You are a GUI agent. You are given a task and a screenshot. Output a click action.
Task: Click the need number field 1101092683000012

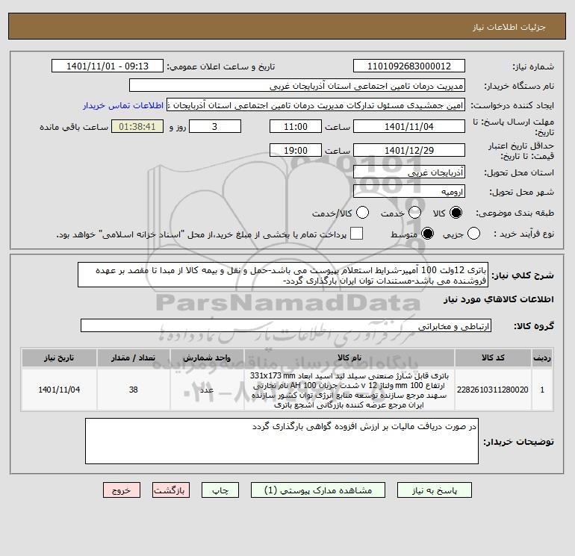point(409,66)
